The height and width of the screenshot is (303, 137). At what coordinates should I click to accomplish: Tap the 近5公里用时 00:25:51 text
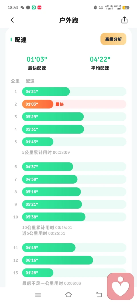(44, 233)
